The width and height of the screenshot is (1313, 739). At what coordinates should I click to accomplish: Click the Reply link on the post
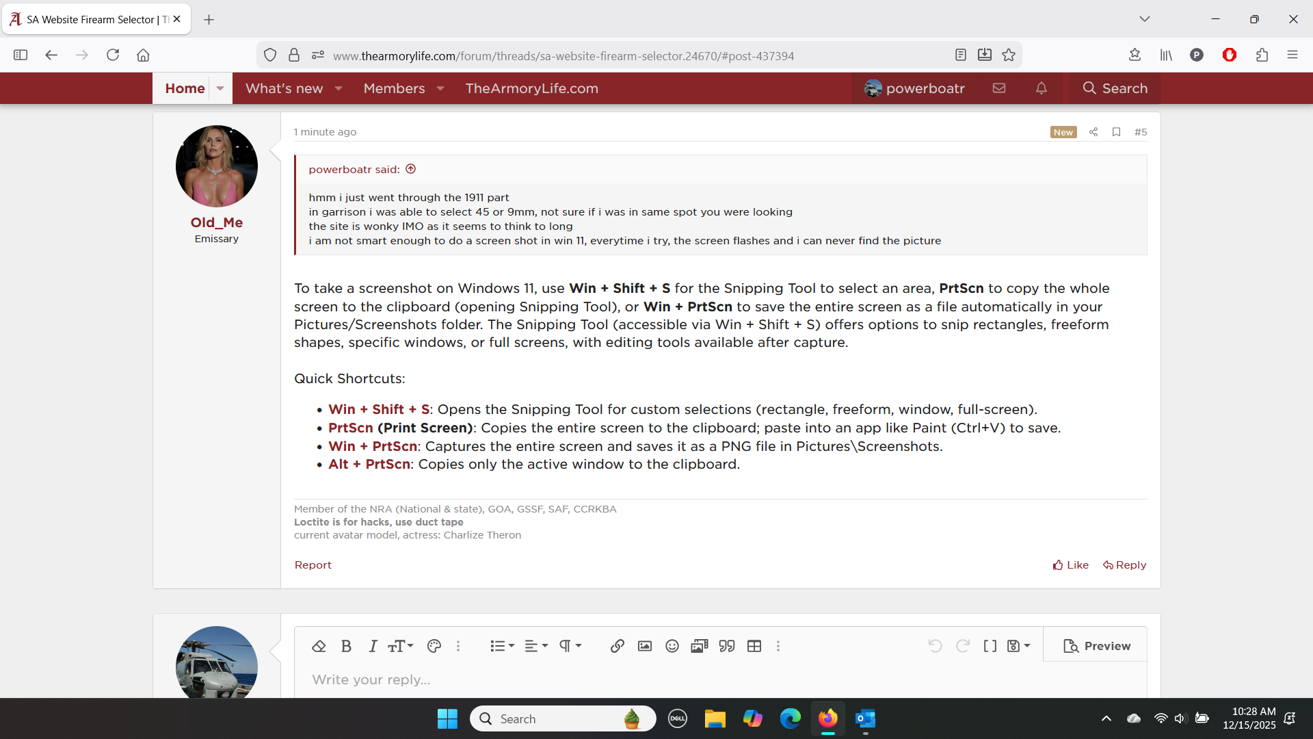[1124, 565]
